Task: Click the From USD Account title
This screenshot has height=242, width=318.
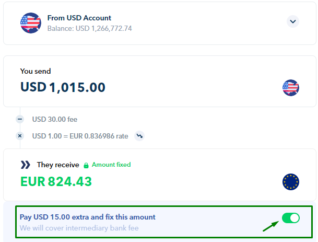Action: tap(79, 18)
